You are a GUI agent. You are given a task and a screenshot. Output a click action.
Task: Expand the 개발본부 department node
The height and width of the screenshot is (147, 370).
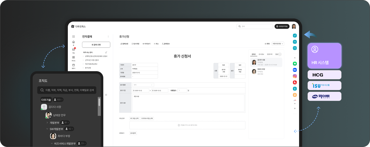pyautogui.click(x=47, y=123)
